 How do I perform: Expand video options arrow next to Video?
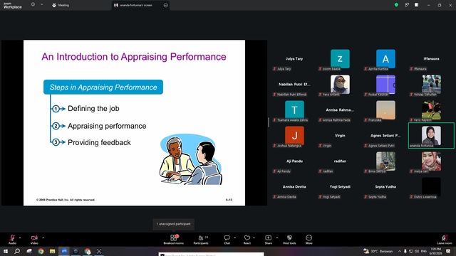click(x=43, y=238)
